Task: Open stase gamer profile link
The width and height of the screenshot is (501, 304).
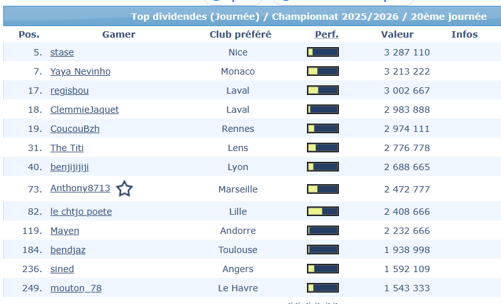Action: click(x=62, y=52)
